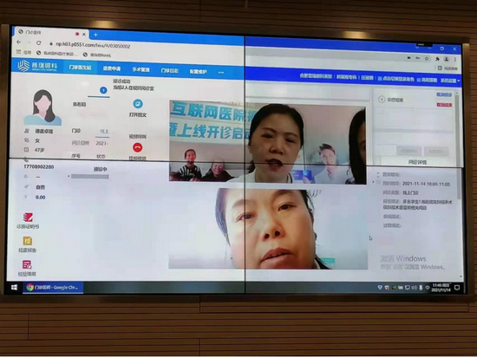
Task: Open the 应用 apps bookmark shortcut
Action: click(24, 52)
